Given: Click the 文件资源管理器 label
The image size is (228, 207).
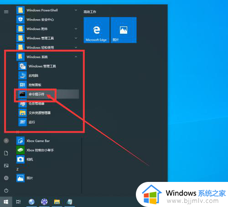Looking at the screenshot, I should click(40, 113).
